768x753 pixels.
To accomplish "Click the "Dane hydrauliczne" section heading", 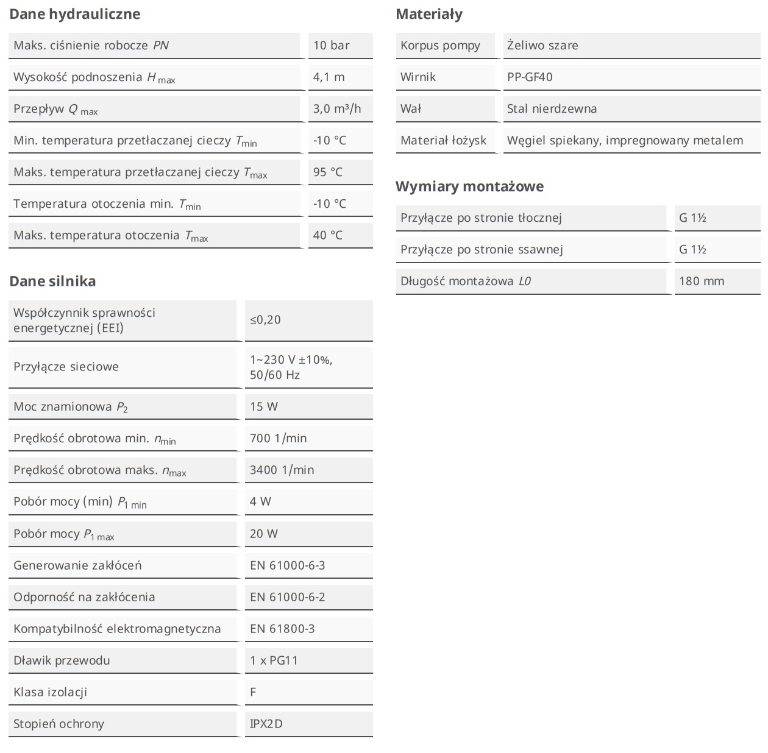I will pyautogui.click(x=74, y=14).
